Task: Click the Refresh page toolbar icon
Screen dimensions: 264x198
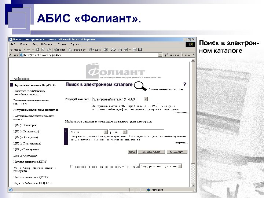Action: [43, 49]
